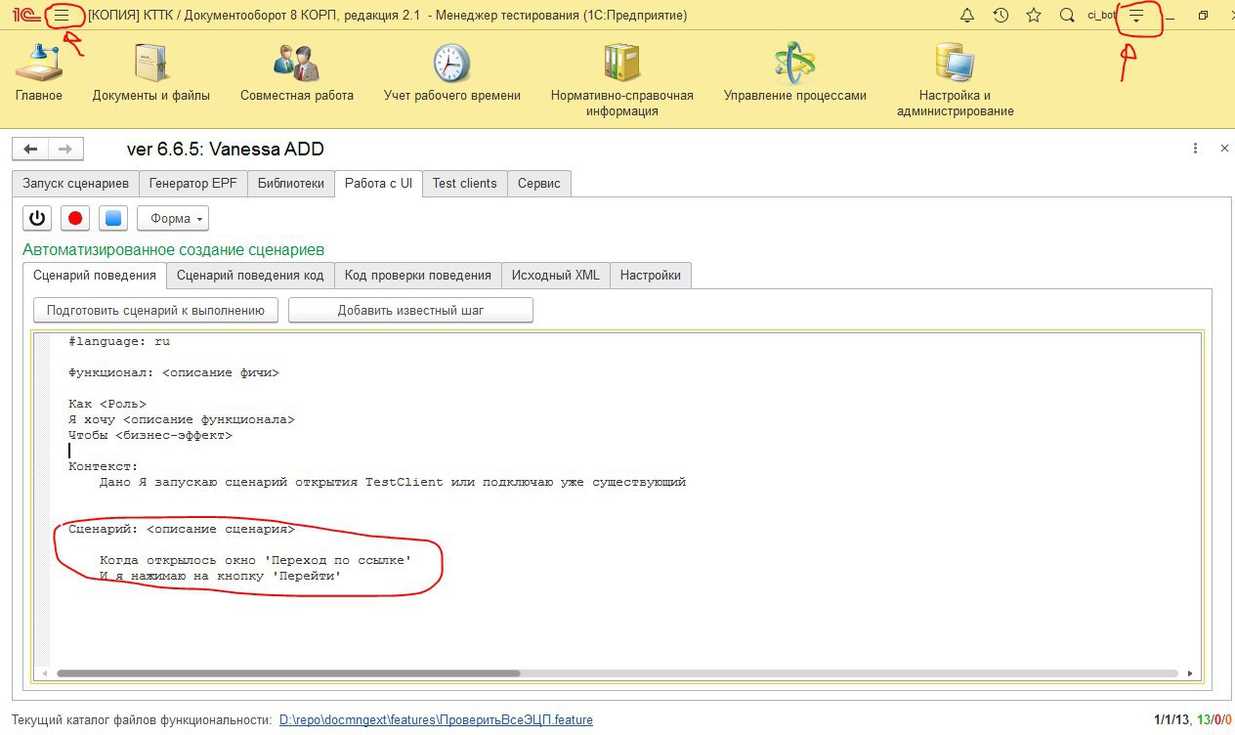Open the Учет рабочего времени section
The height and width of the screenshot is (735, 1235).
pyautogui.click(x=451, y=73)
